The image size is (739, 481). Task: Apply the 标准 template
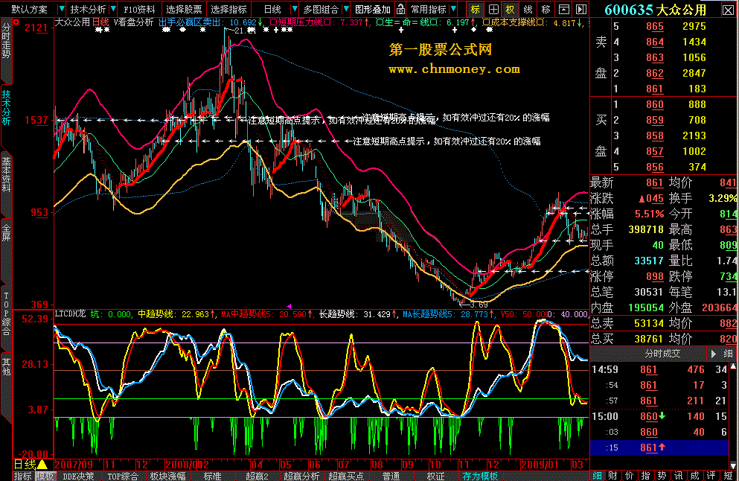212,477
